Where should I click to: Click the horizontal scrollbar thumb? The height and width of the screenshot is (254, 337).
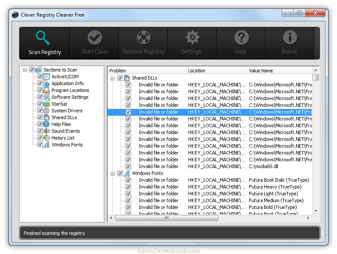(167, 218)
